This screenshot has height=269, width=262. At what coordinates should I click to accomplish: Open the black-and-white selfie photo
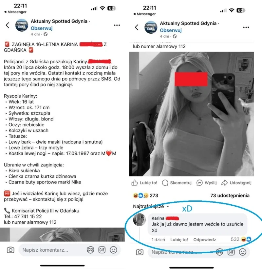(191, 114)
